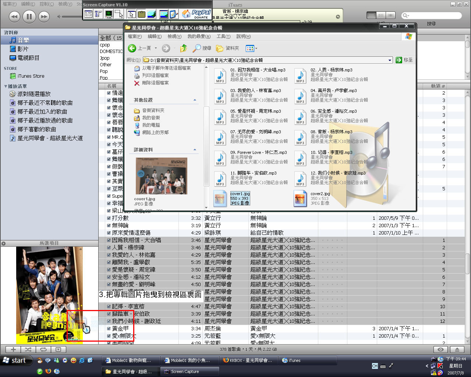The width and height of the screenshot is (471, 377).
Task: Click the PayPal Donate button
Action: 201,14
